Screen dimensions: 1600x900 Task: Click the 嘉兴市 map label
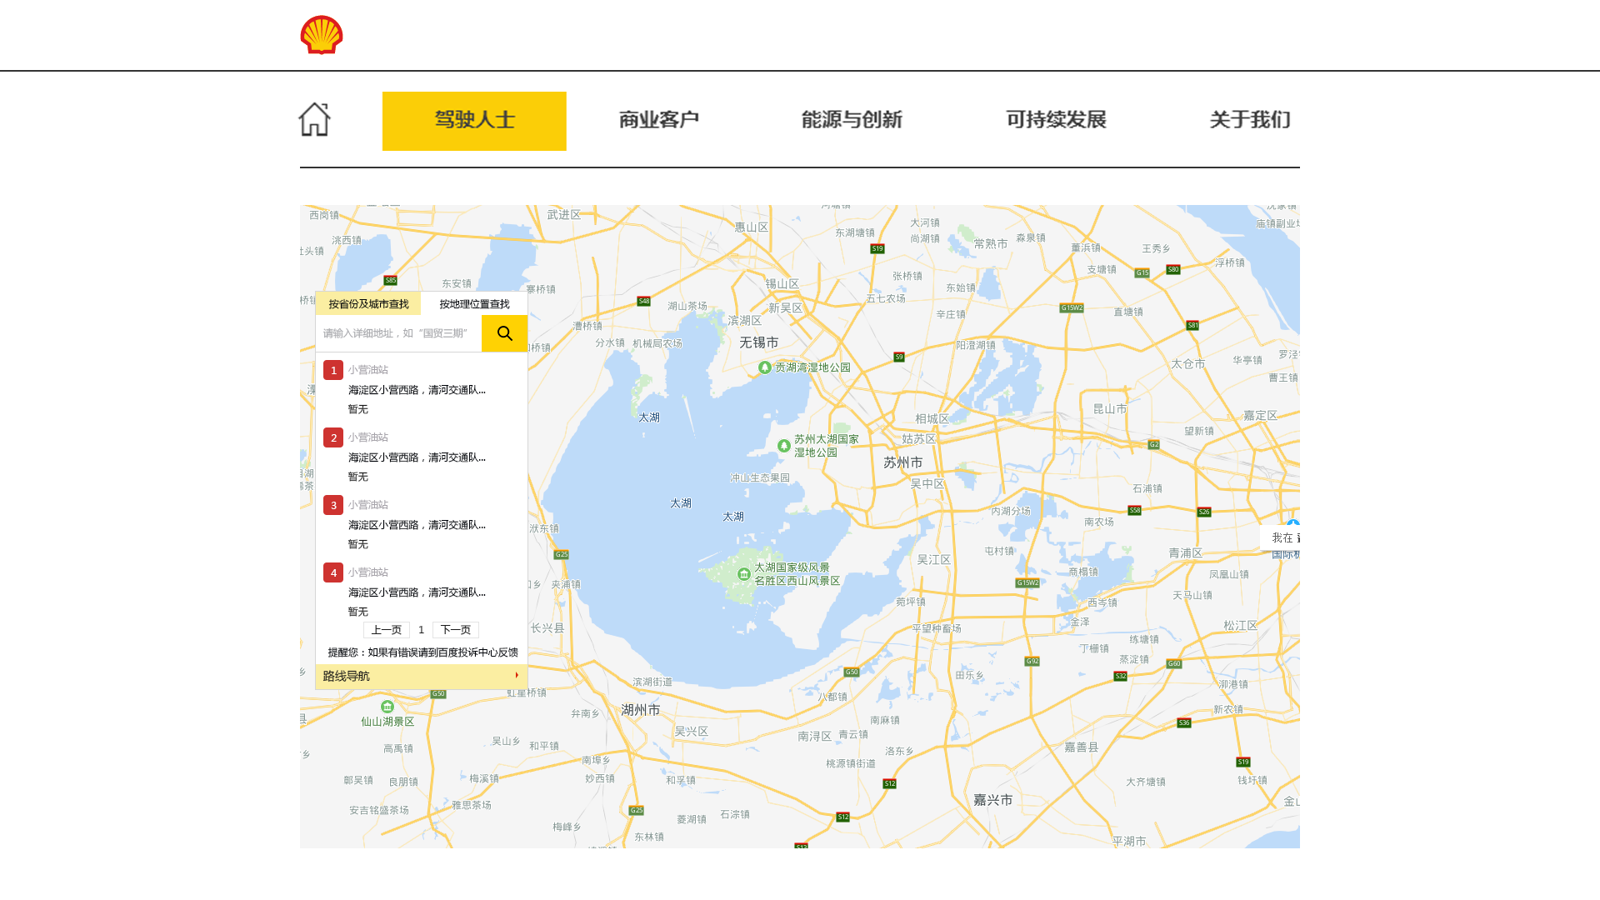click(993, 800)
